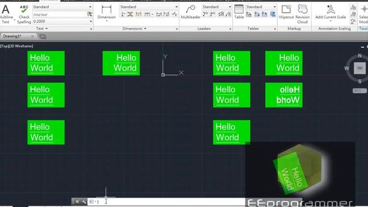
Task: Open the text style Standard dropdown
Action: [62, 7]
